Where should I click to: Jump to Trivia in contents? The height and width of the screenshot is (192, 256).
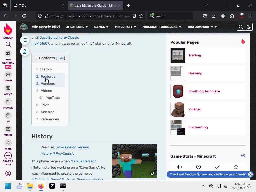click(45, 105)
